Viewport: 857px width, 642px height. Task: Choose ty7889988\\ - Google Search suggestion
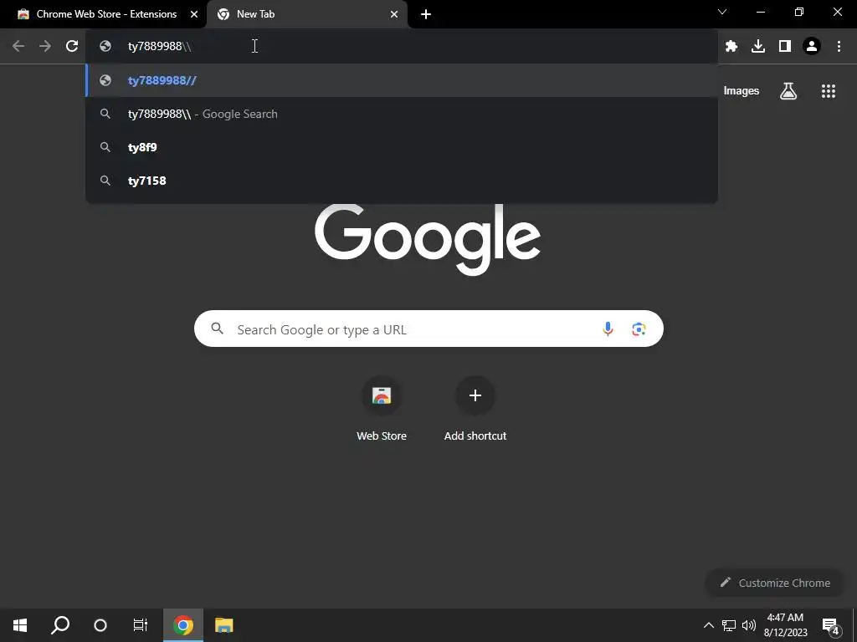[x=402, y=114]
